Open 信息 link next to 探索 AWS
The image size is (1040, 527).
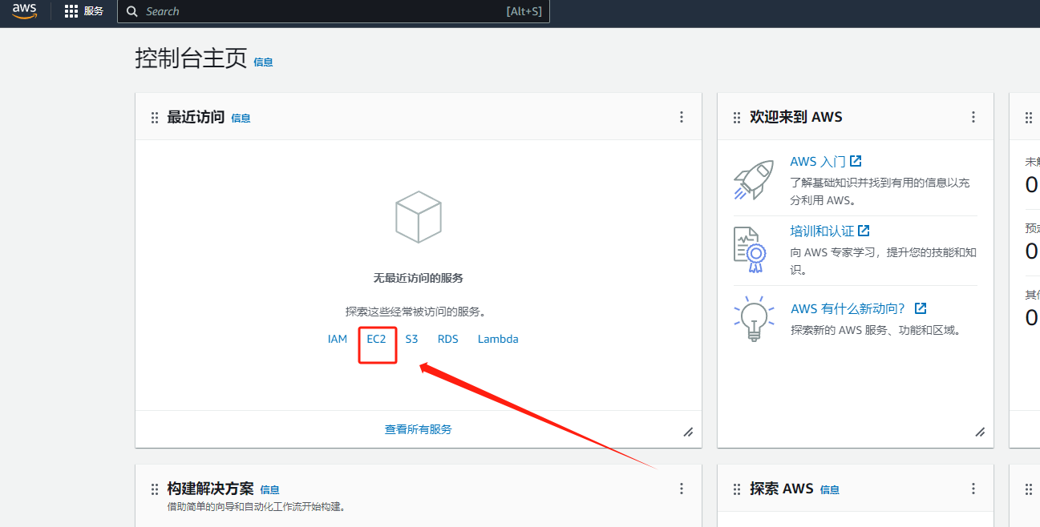tap(830, 489)
